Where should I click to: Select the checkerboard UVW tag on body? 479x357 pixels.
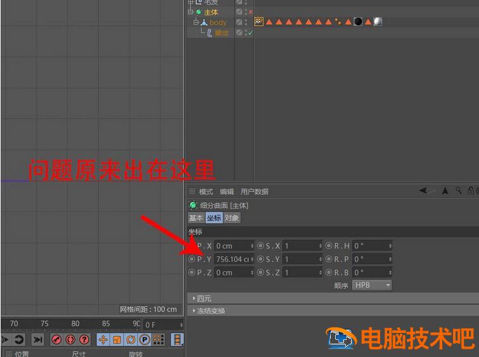point(259,22)
